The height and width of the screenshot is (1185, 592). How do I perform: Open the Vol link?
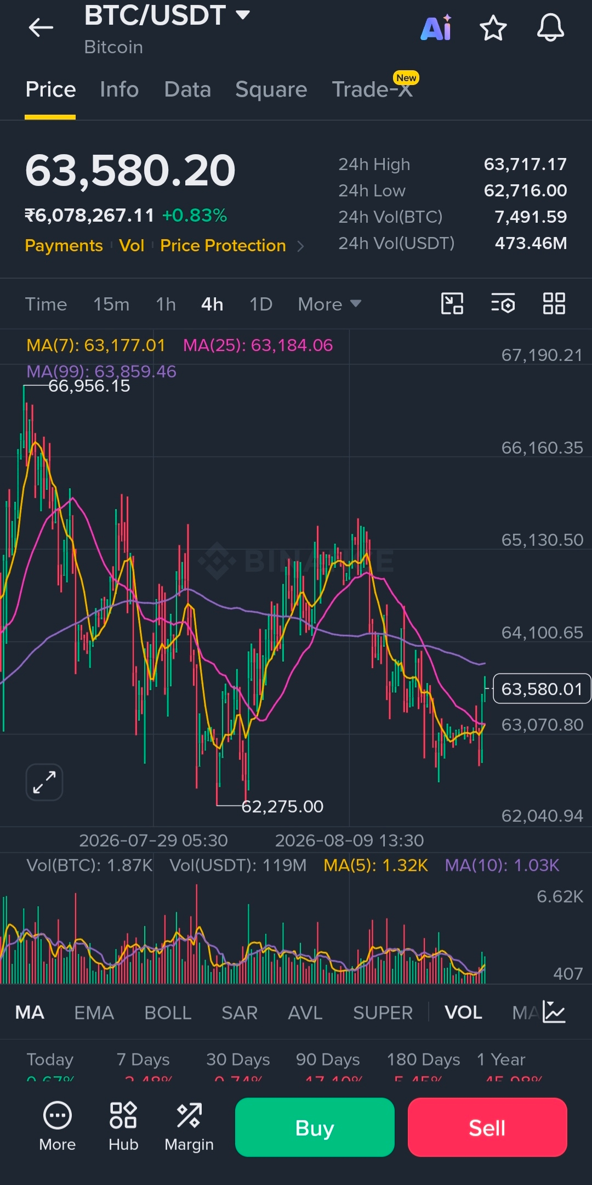tap(132, 245)
